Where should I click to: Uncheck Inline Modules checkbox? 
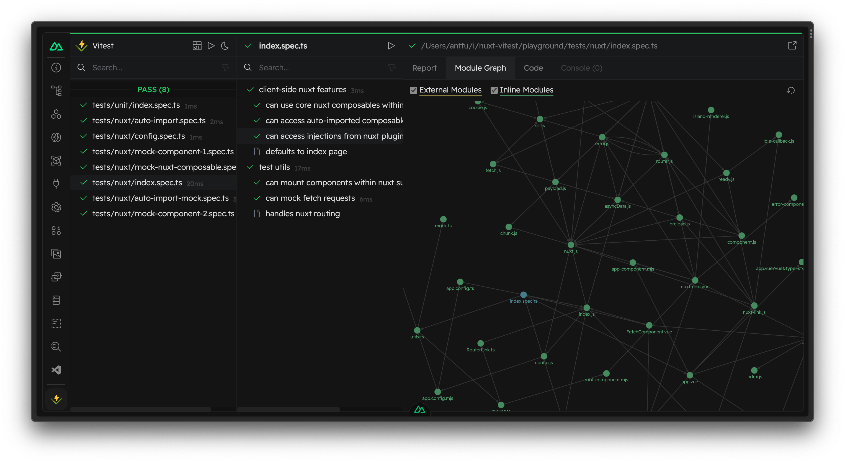point(494,90)
